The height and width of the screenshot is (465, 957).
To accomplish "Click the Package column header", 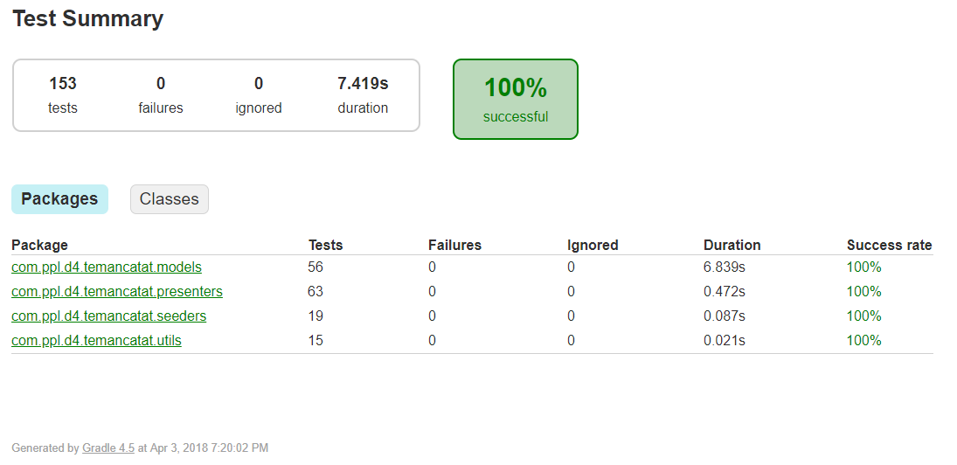I will (39, 246).
